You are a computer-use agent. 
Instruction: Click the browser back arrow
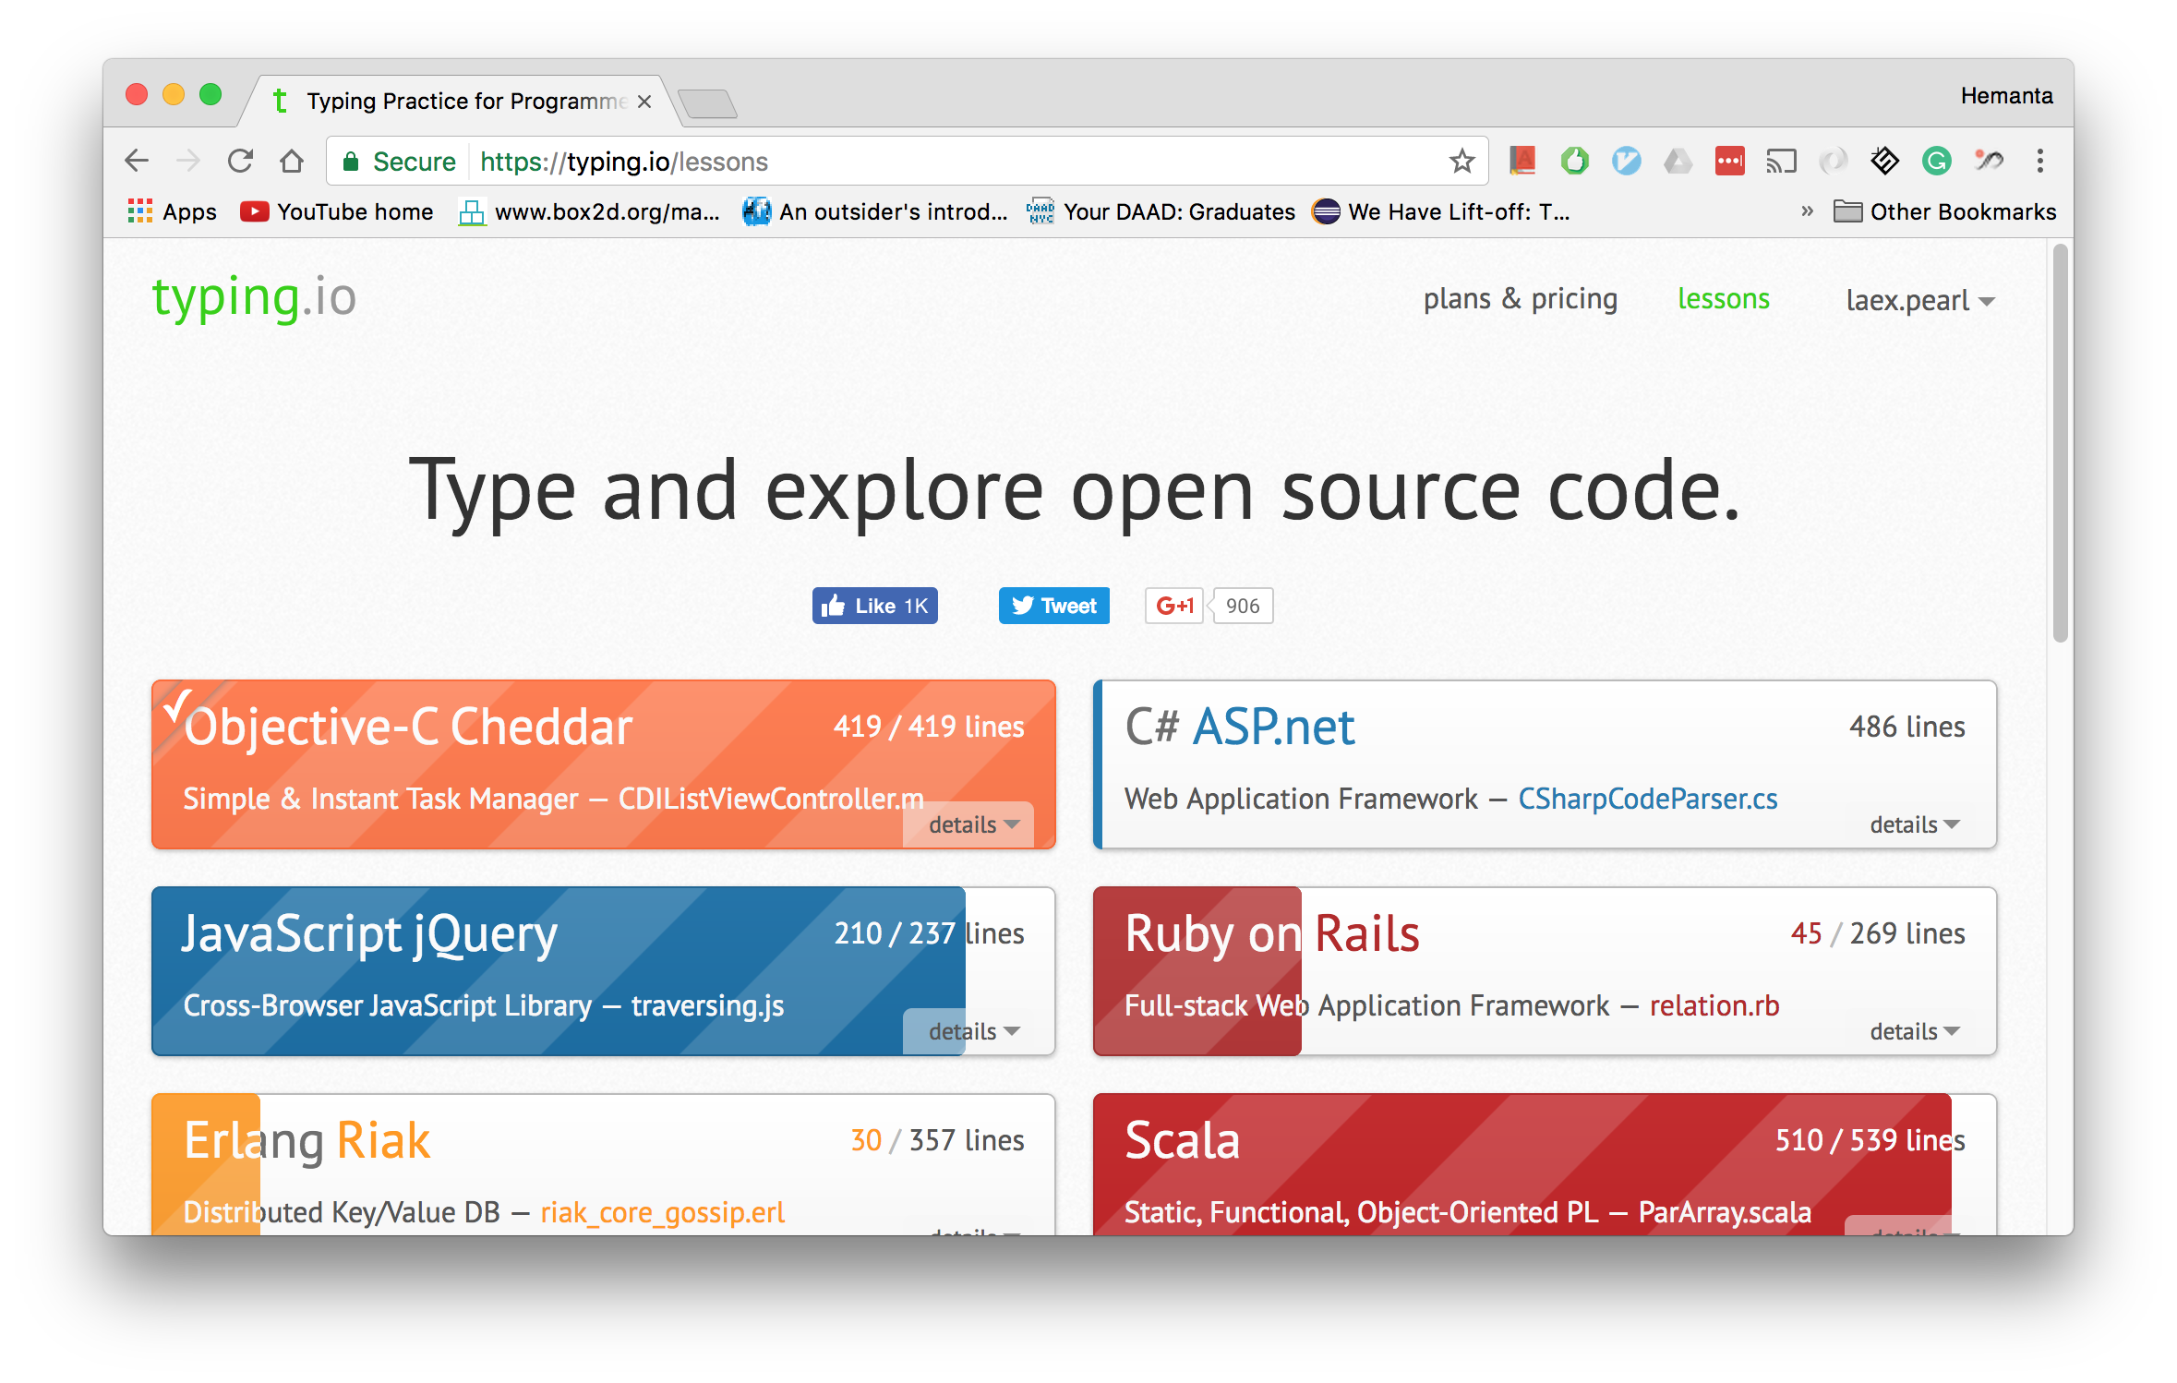pos(137,162)
